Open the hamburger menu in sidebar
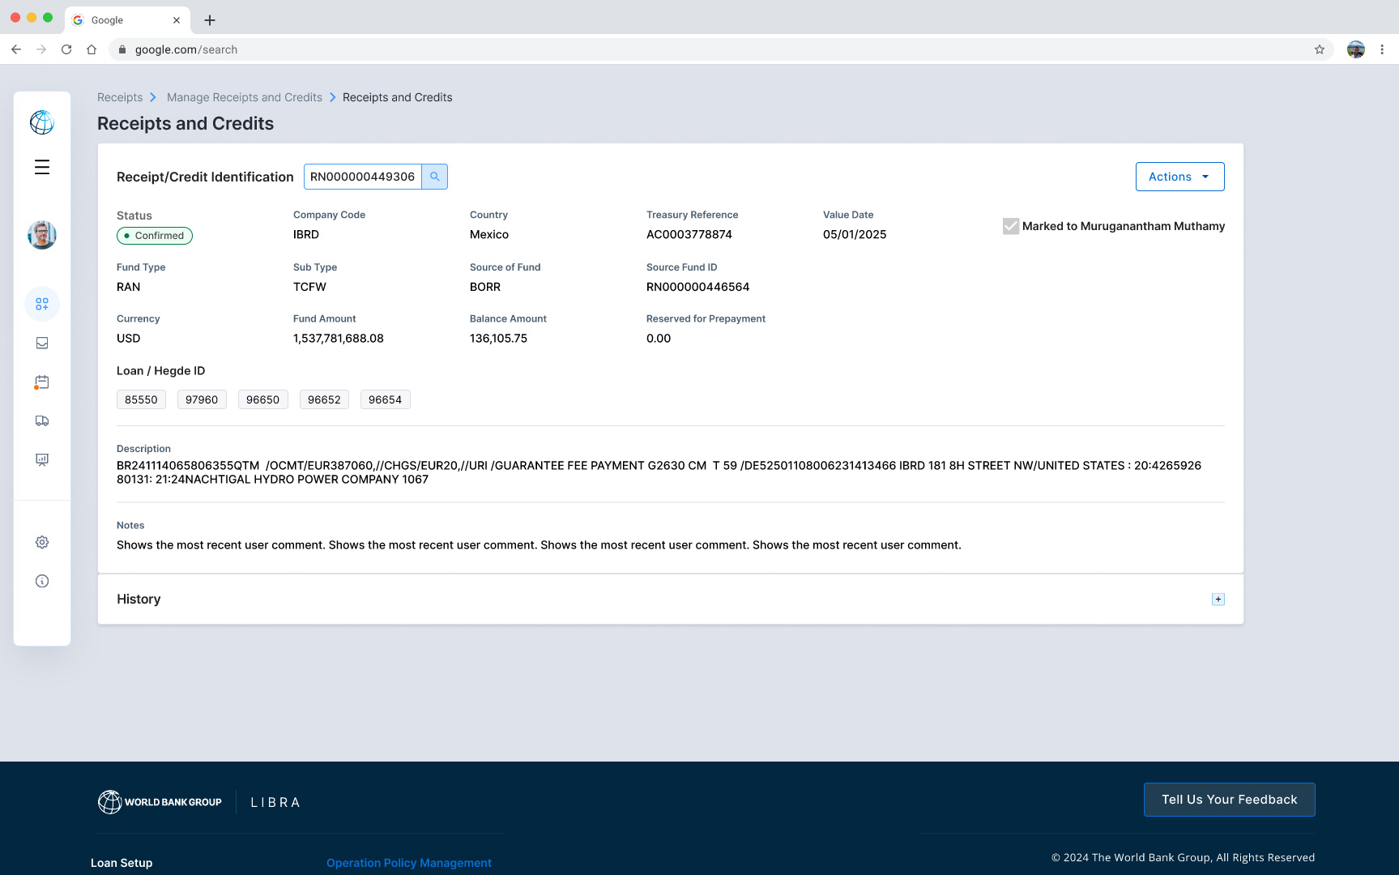This screenshot has height=875, width=1399. (42, 167)
